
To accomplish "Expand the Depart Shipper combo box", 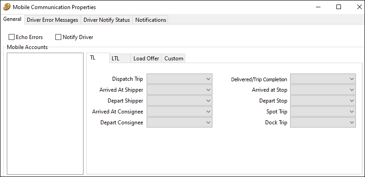I will (179, 101).
